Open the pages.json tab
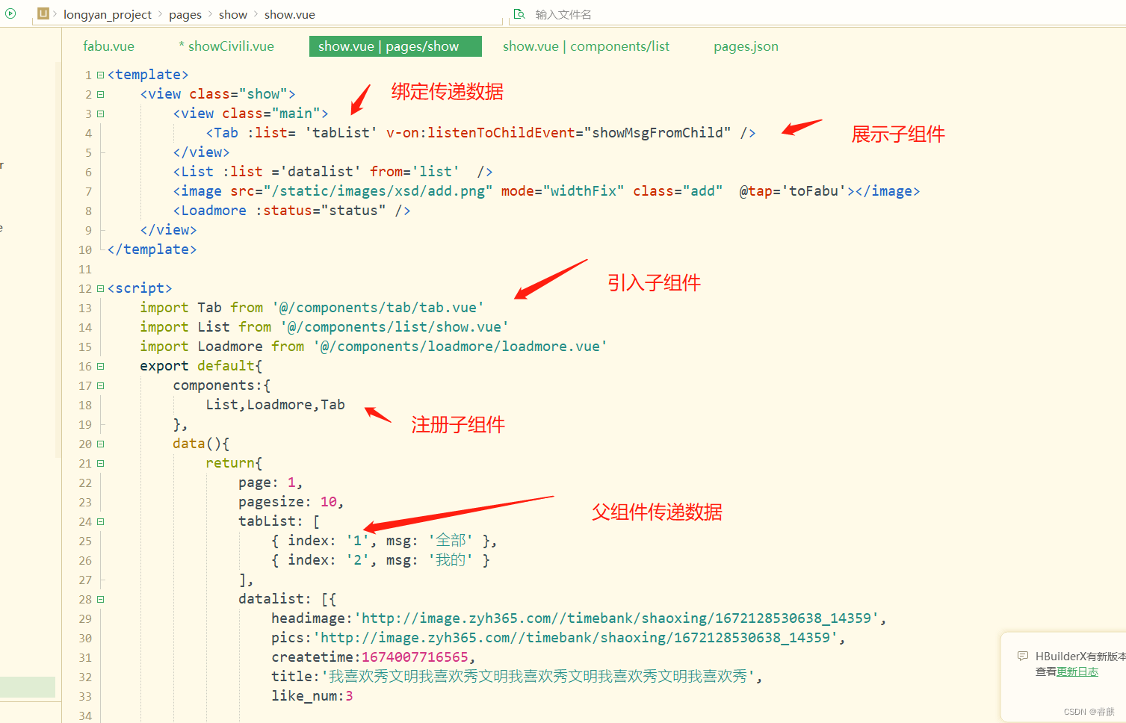Screen dimensions: 1126x723 [x=746, y=46]
